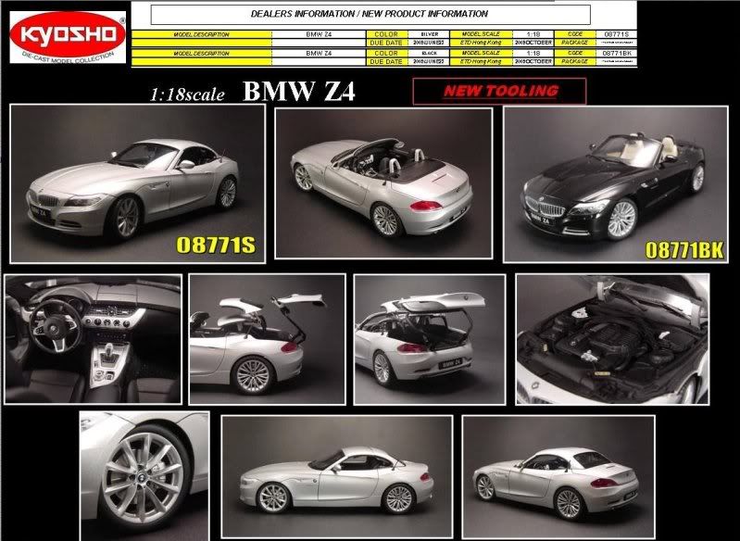Image resolution: width=740 pixels, height=541 pixels.
Task: Click the SILVER color cell in table
Action: click(429, 34)
